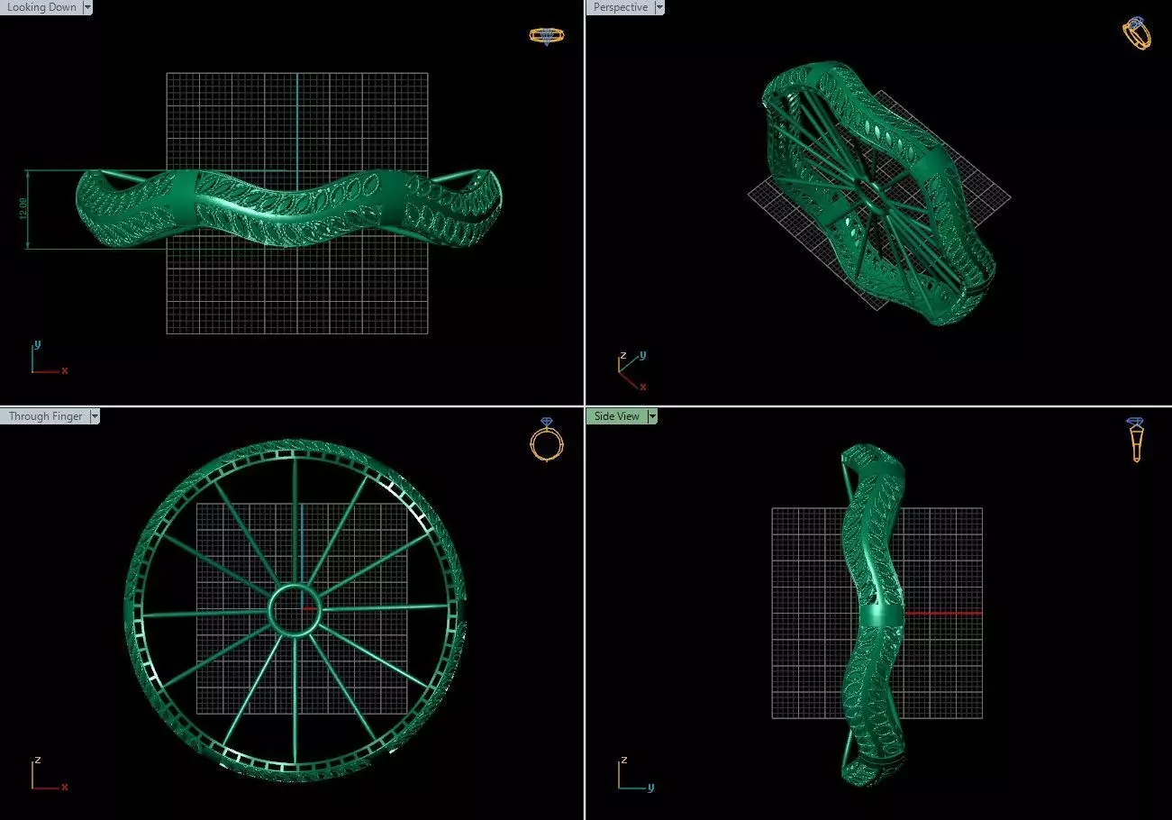
Task: Open the Through Finger viewport dropdown arrow
Action: pos(95,416)
